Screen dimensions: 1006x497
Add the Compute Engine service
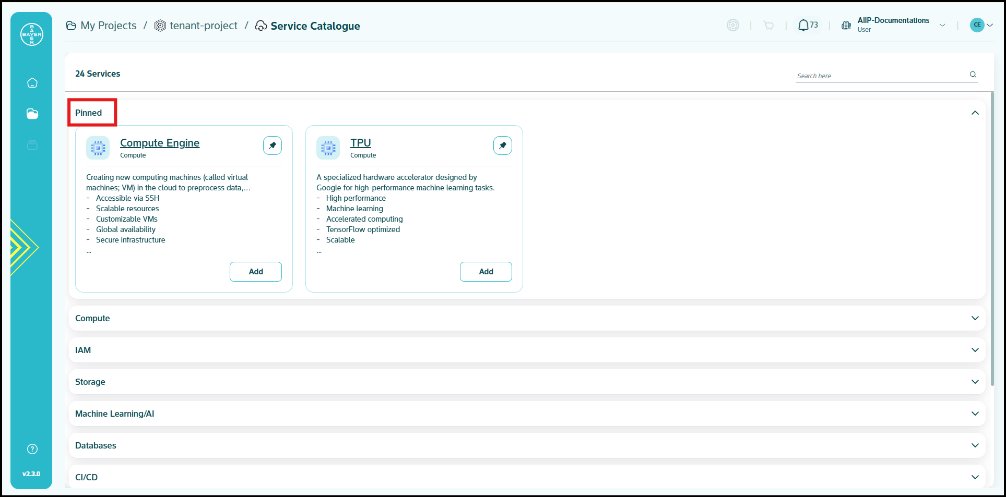click(x=256, y=272)
